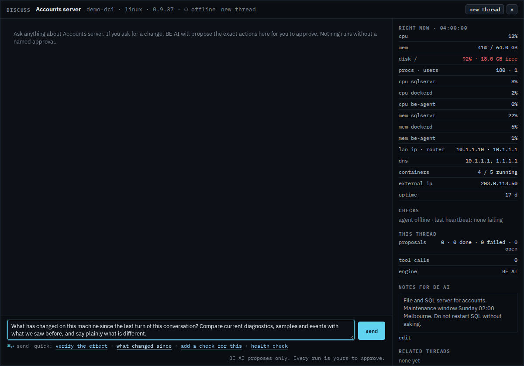Choose the 'add a check for this' quick prompt
The width and height of the screenshot is (524, 366).
(211, 346)
